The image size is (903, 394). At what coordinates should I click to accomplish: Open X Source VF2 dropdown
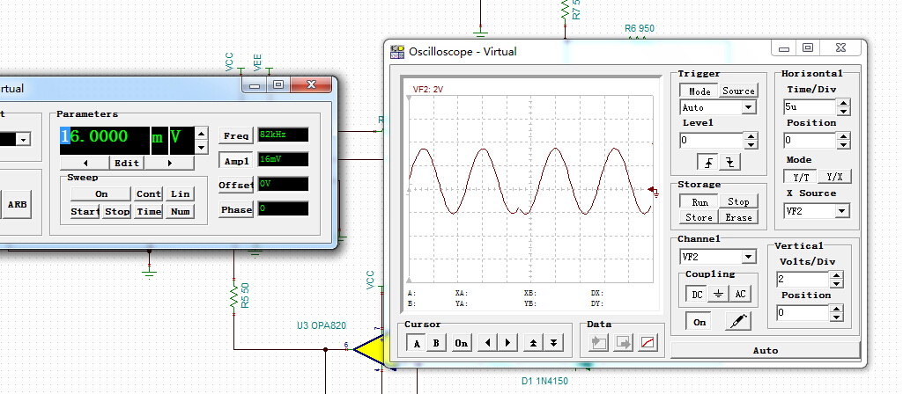842,211
